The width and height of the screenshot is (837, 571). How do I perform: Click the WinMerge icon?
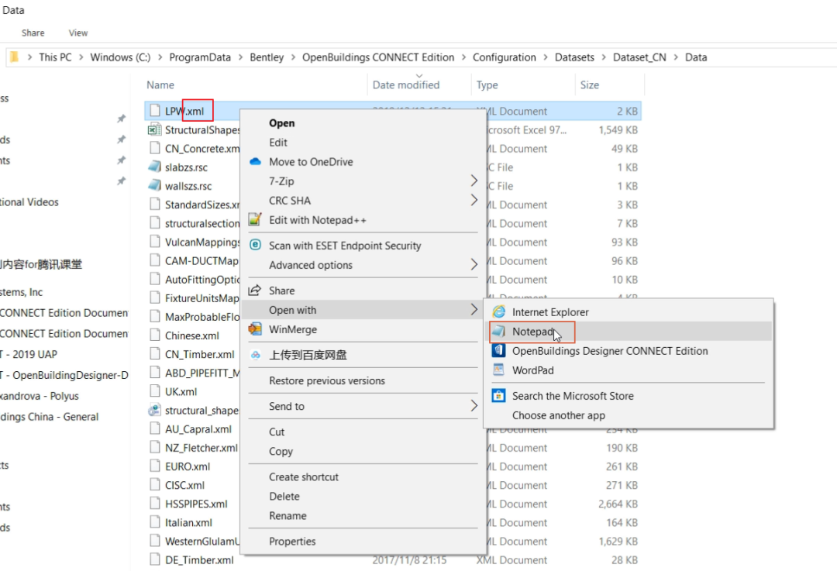pos(255,328)
